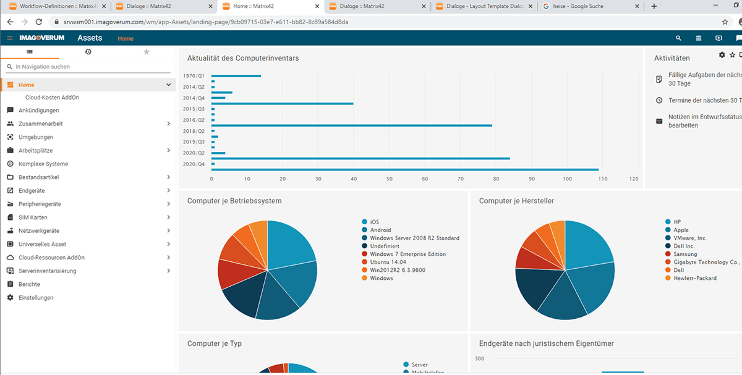Click the Arbeitsplätze briefcase icon
The image size is (742, 375).
[x=10, y=150]
